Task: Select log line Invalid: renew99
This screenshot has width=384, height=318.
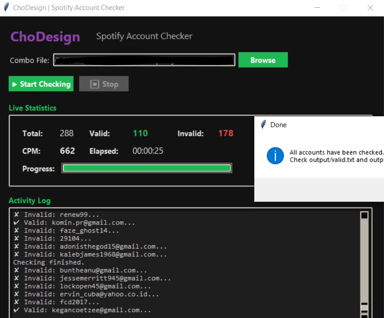Action: point(56,215)
